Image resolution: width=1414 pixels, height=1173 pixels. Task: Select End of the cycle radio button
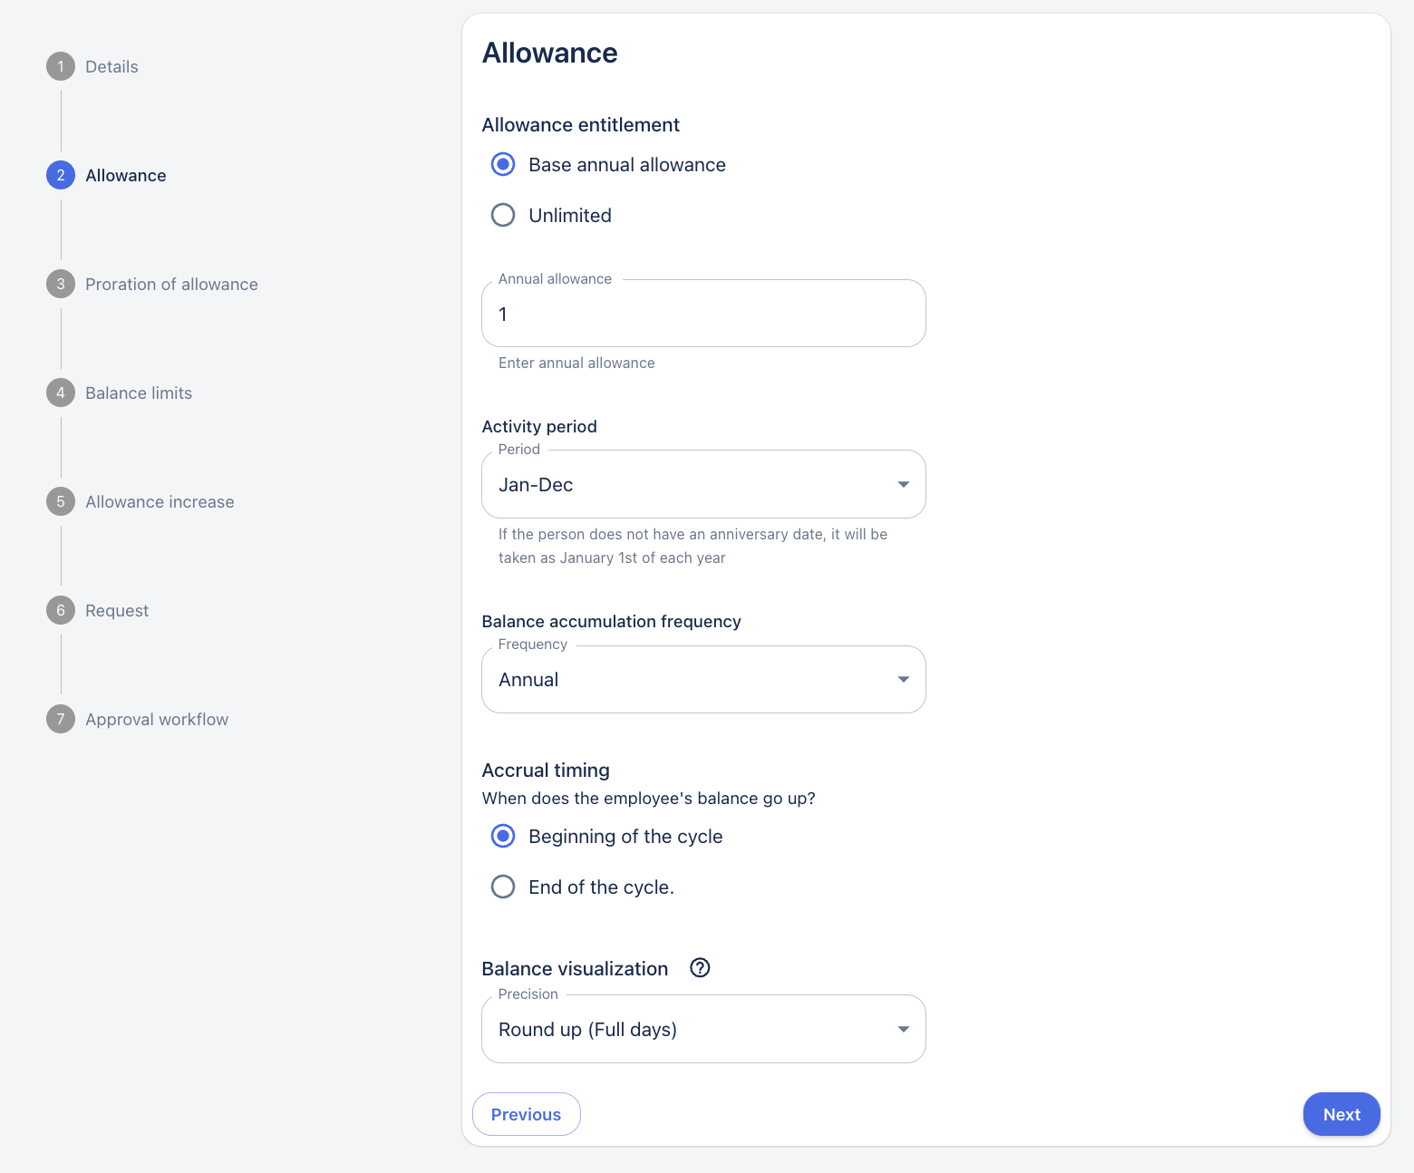503,887
